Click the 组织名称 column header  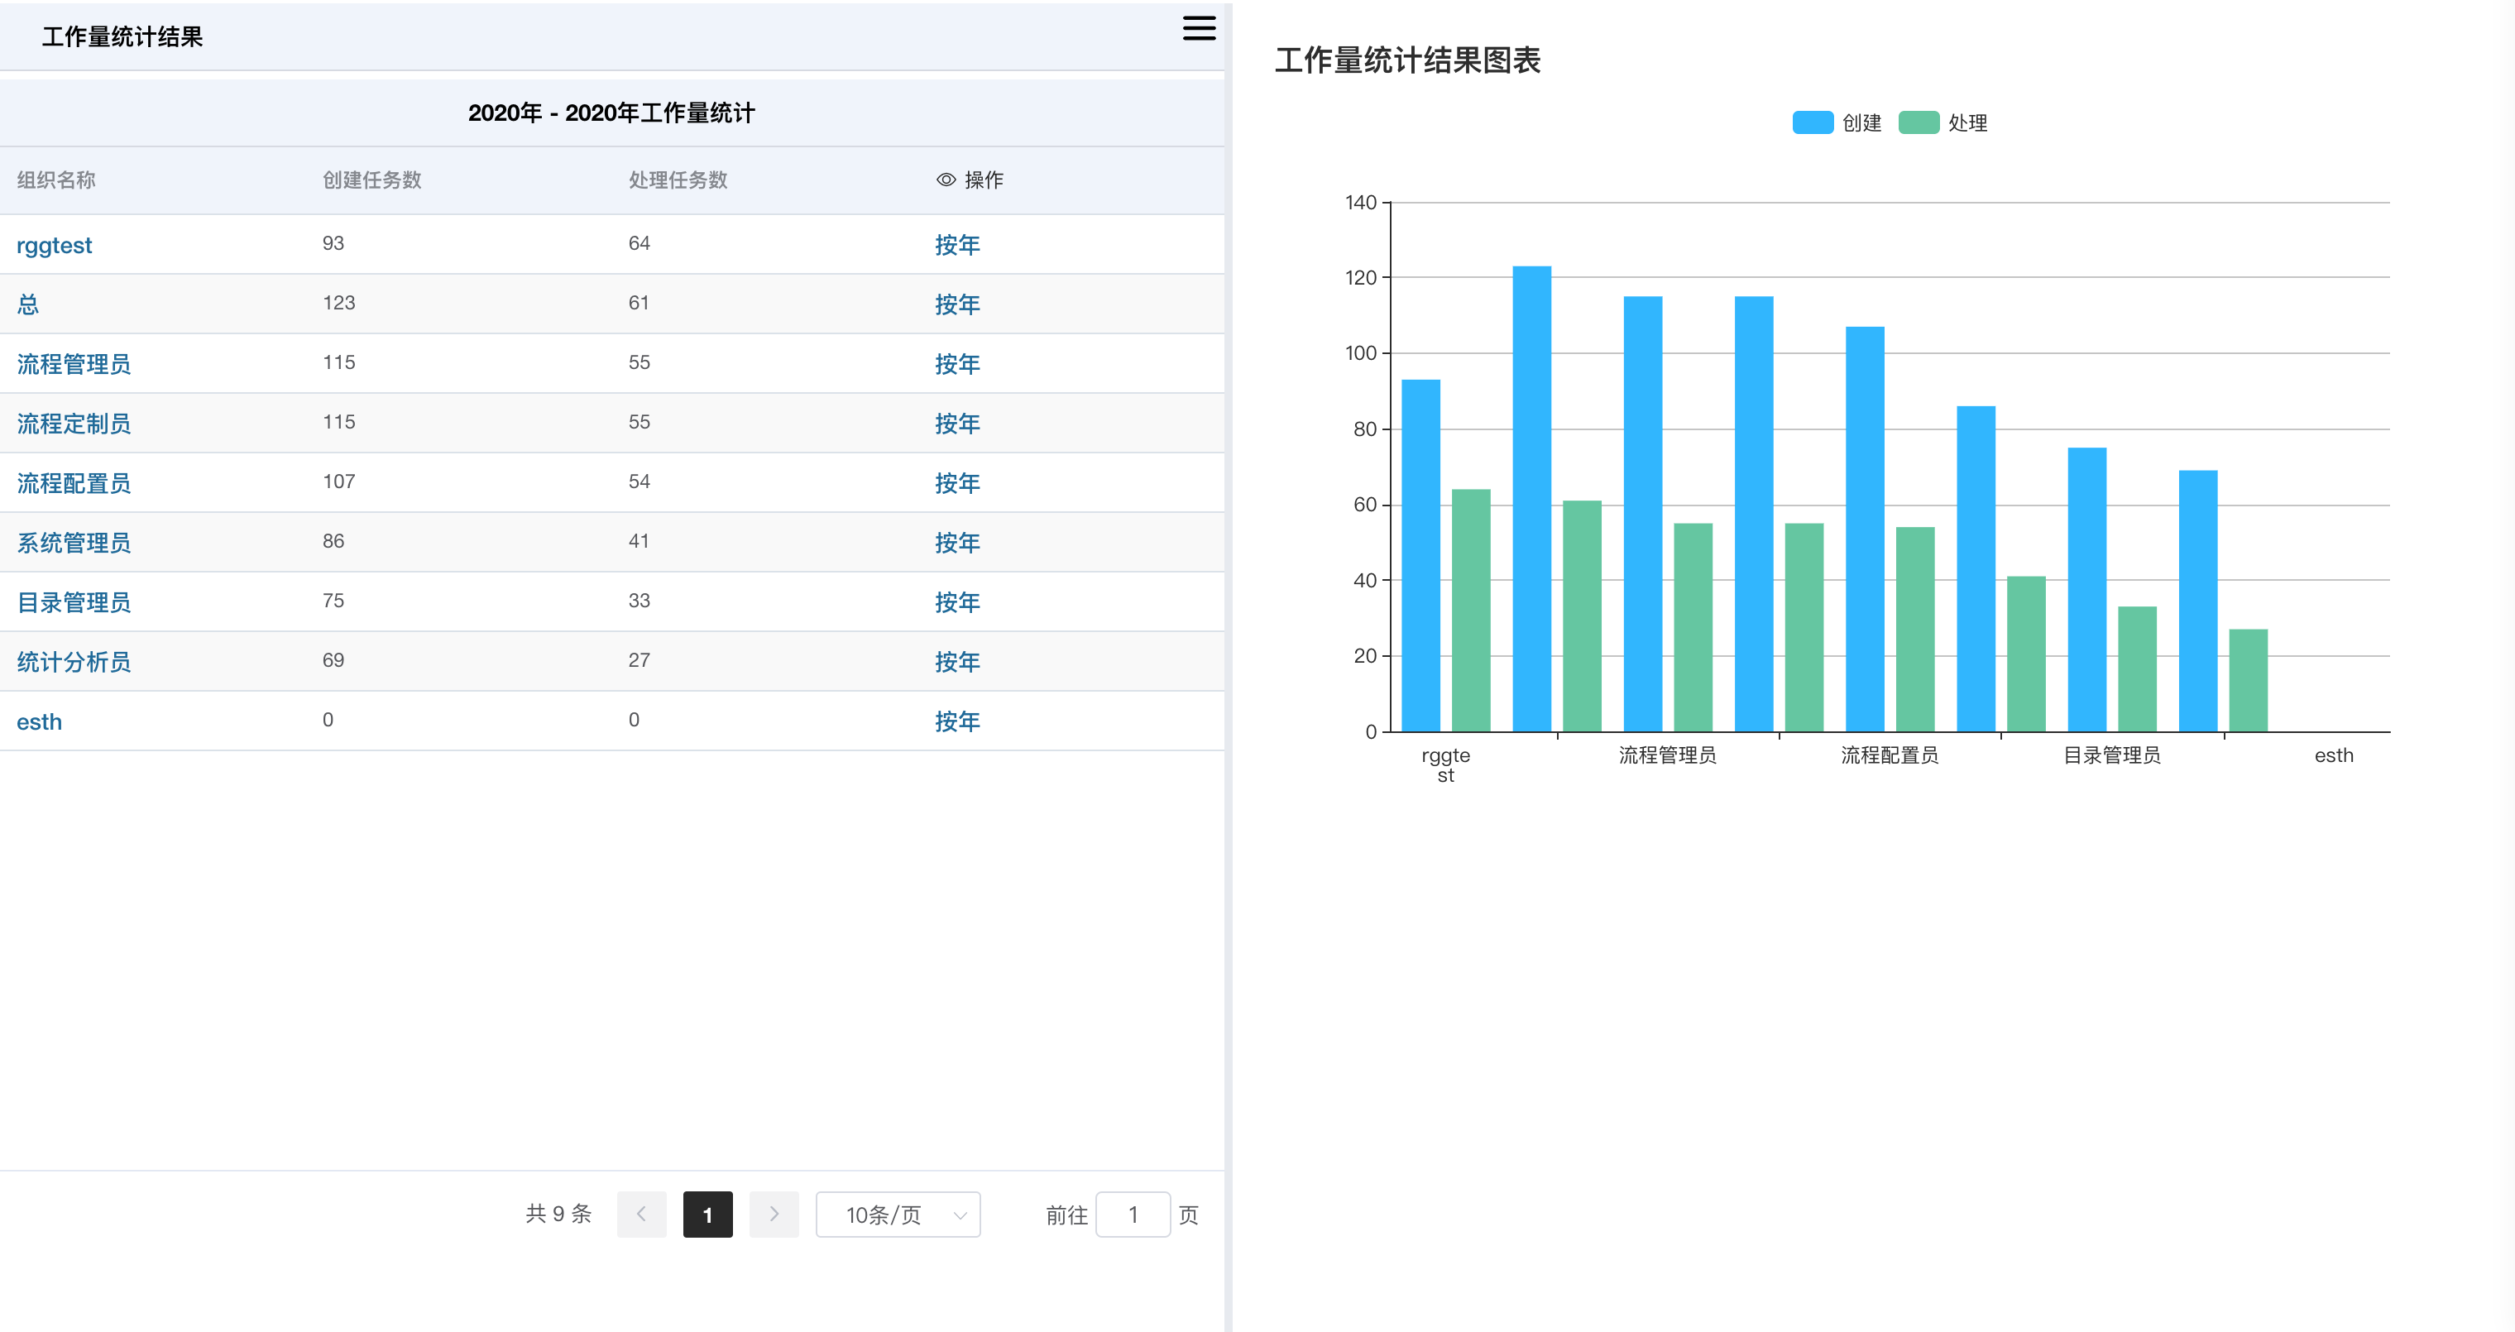pos(56,180)
